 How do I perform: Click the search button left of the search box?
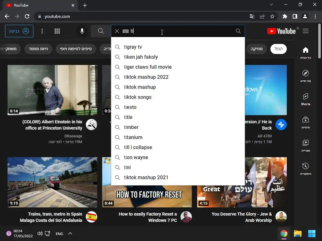pos(101,31)
